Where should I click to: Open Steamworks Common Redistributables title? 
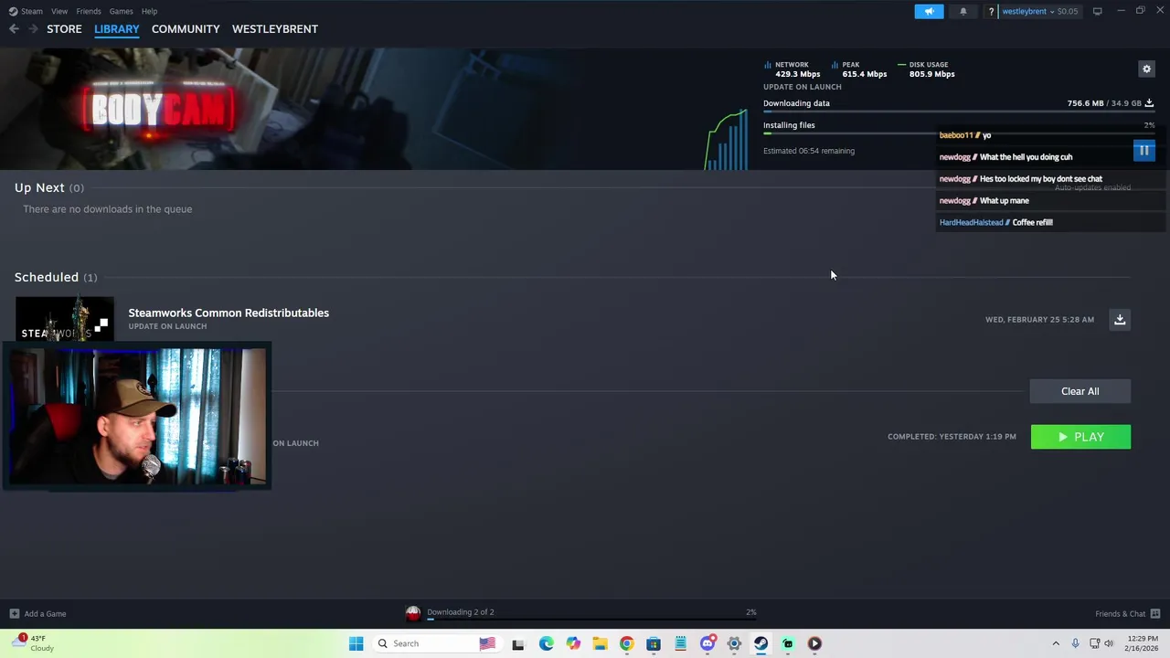229,313
